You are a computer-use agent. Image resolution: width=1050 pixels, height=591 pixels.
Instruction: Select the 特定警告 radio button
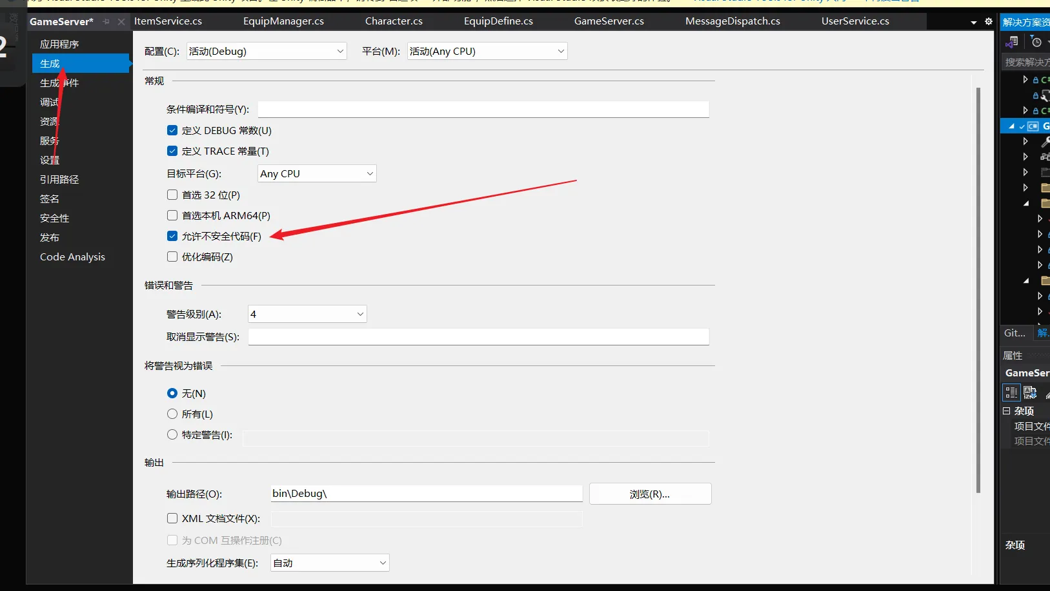[172, 434]
